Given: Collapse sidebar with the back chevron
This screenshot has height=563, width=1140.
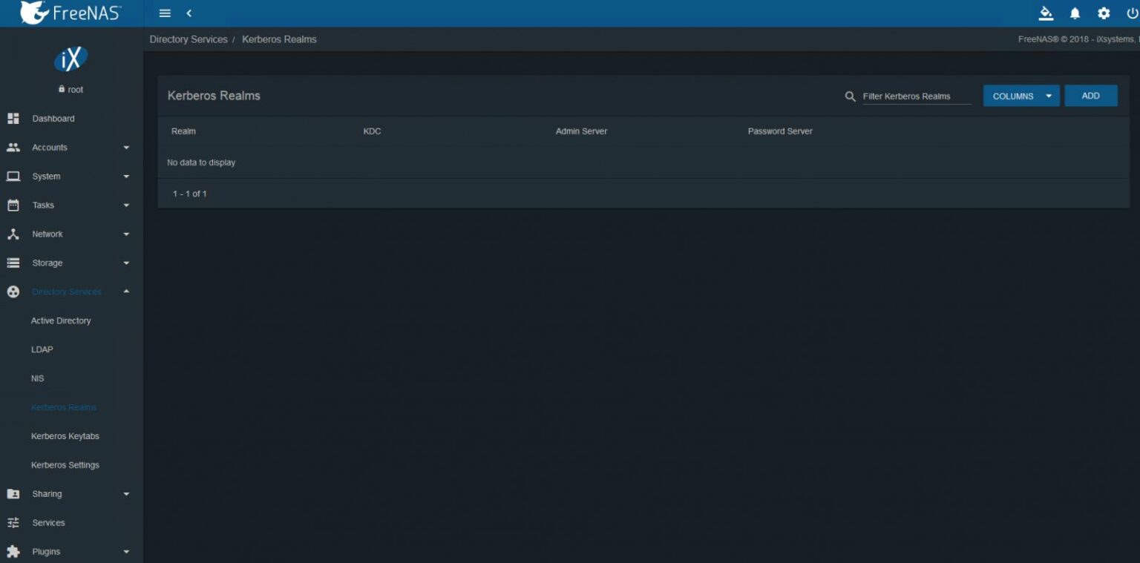Looking at the screenshot, I should [x=189, y=13].
